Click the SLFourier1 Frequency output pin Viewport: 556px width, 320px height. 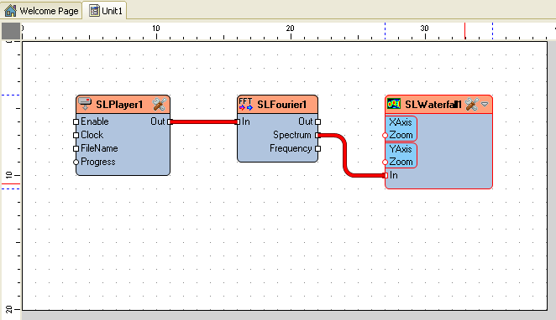point(317,149)
